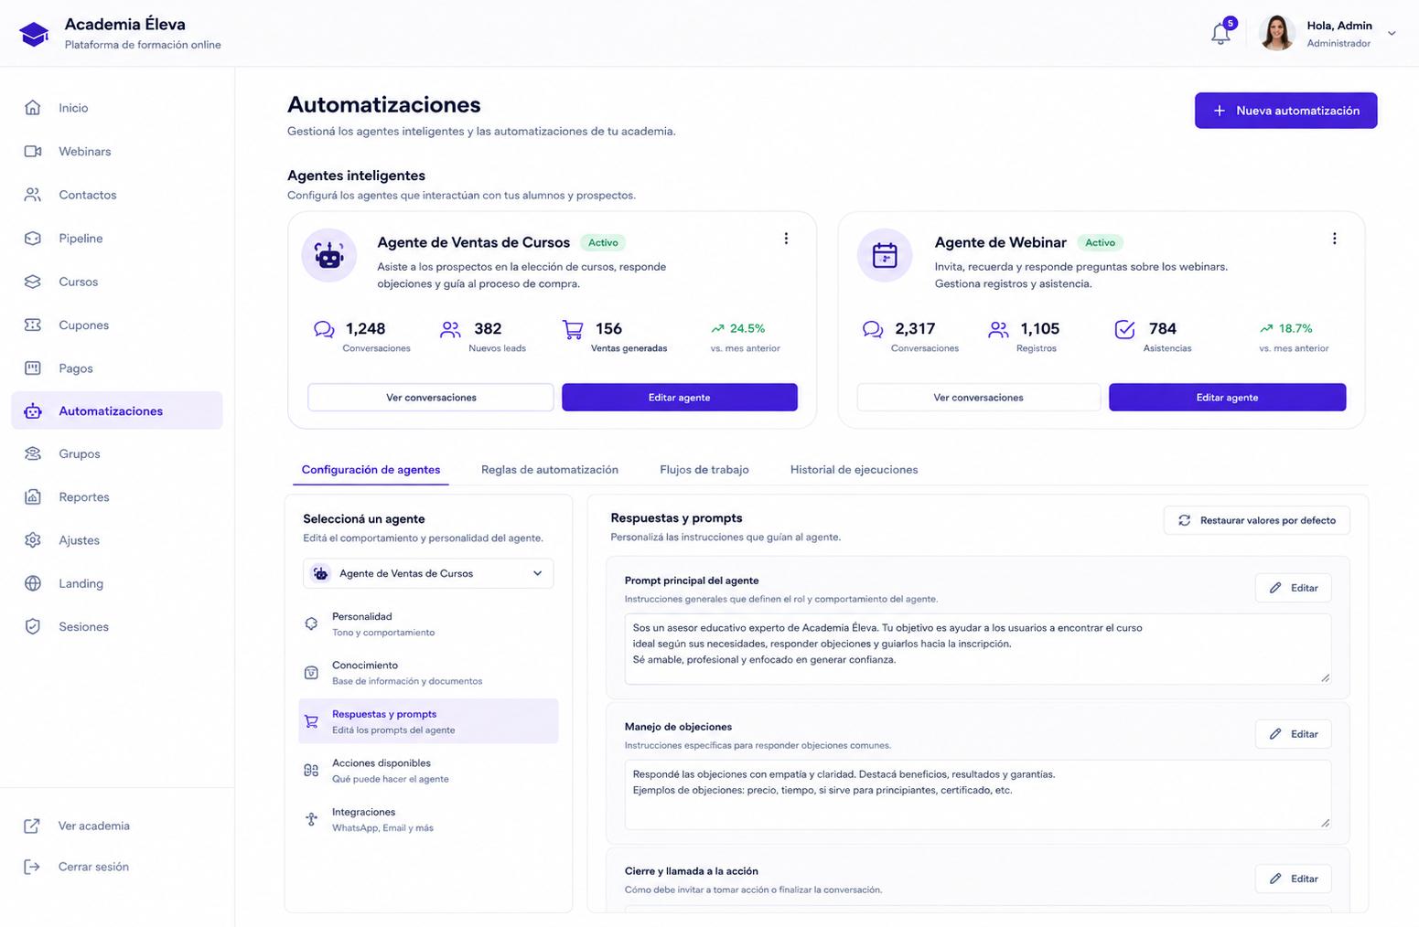Click the Contactos people icon in sidebar
This screenshot has height=927, width=1419.
[x=33, y=195]
